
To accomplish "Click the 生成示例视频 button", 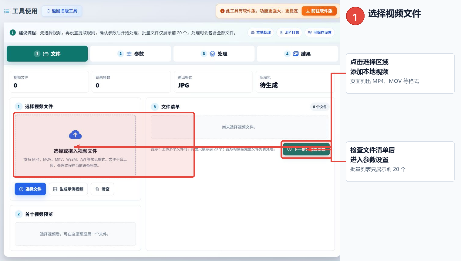I will click(68, 189).
